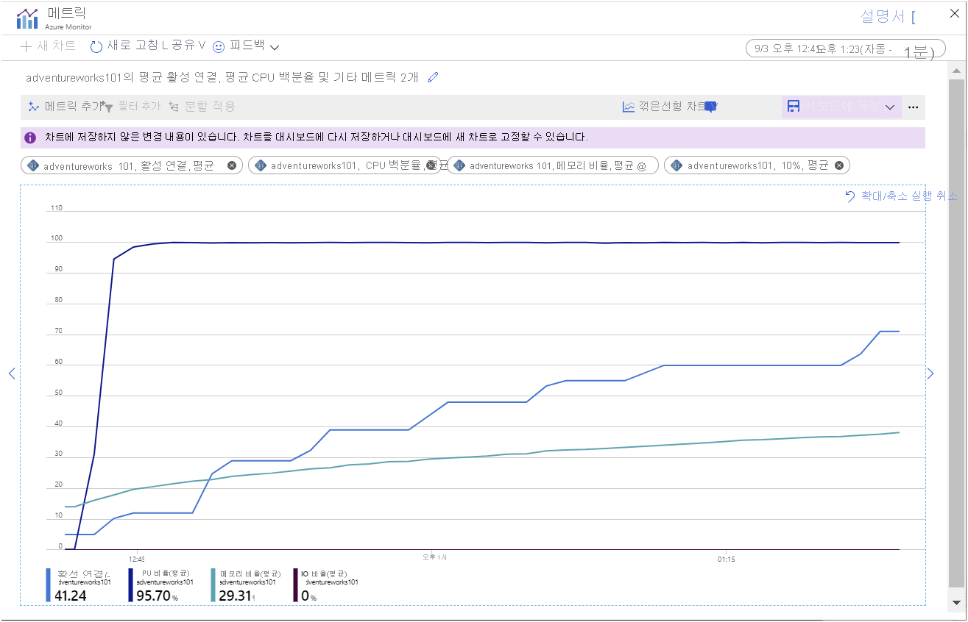Click the 메모리 비율 legend color bar
The height and width of the screenshot is (622, 968).
tap(213, 585)
